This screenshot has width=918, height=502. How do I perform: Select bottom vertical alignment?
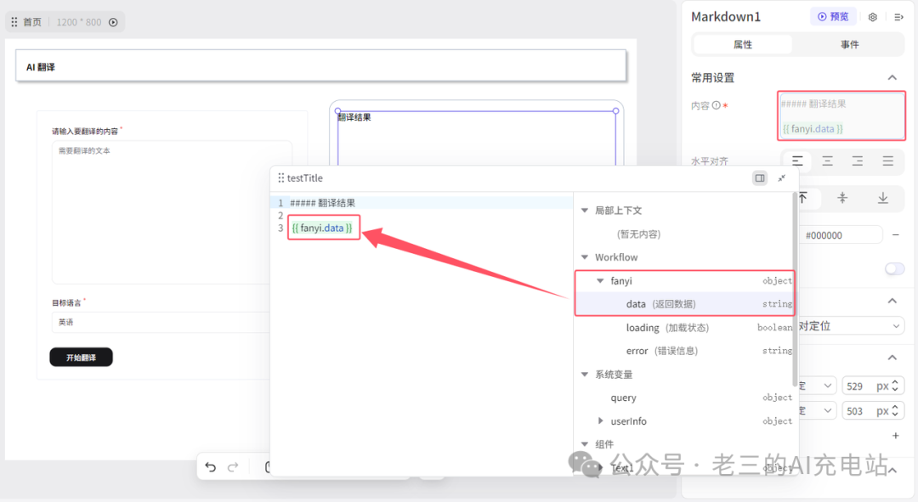882,198
